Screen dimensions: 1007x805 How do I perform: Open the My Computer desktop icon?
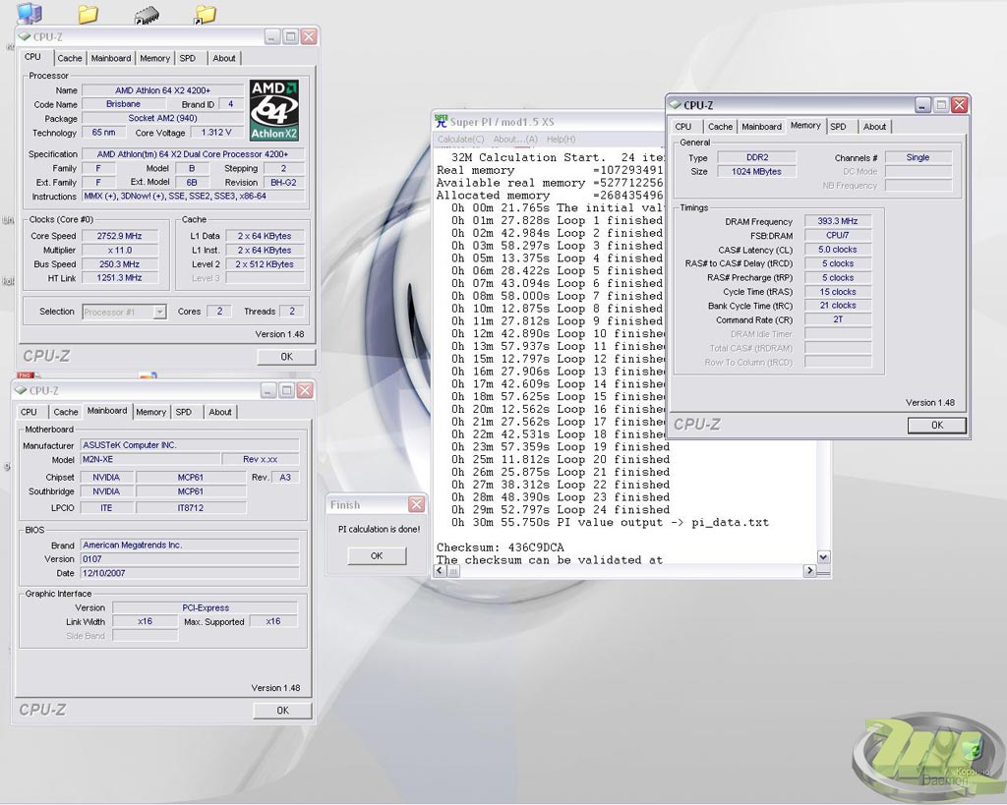click(29, 13)
